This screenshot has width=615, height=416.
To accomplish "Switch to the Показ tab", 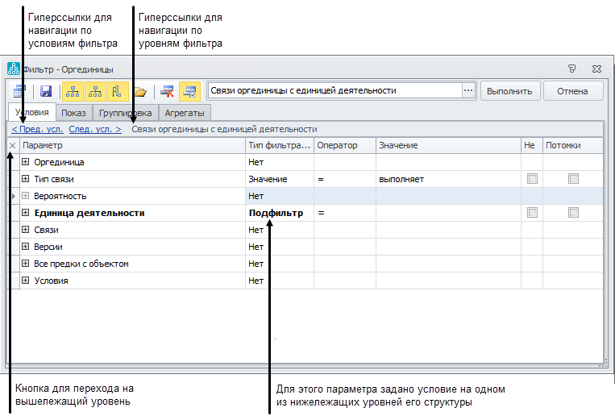I will click(x=74, y=113).
